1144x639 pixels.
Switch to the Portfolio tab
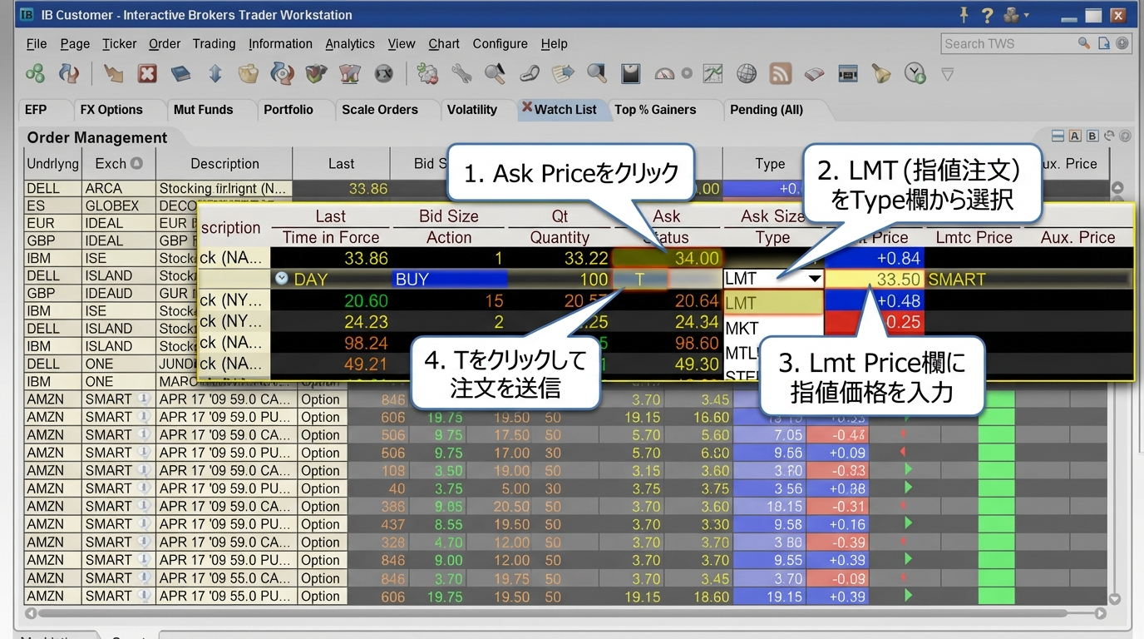click(x=288, y=109)
